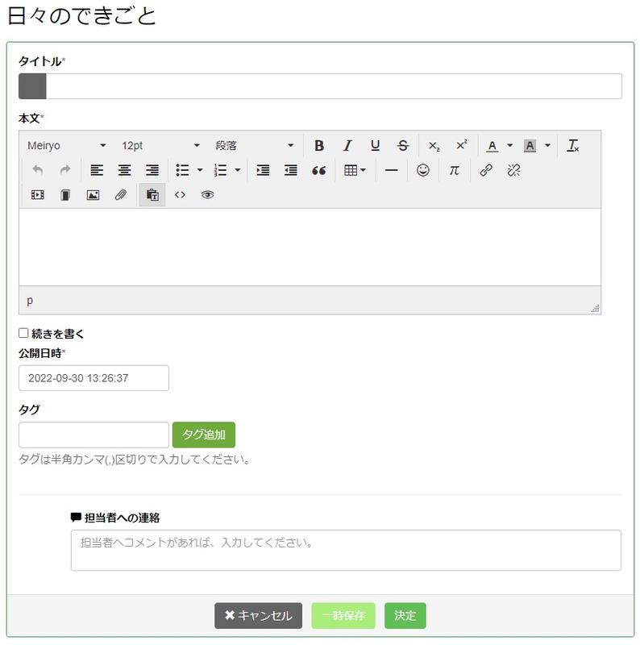Open source code view

point(180,195)
